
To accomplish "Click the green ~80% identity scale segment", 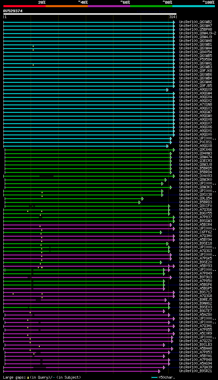I will (x=151, y=6).
